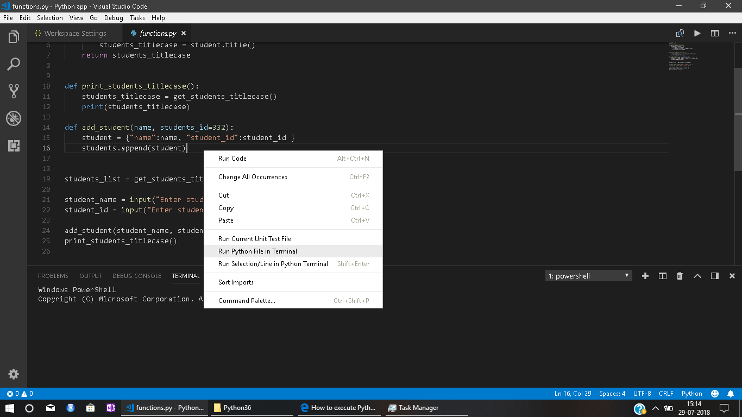Open the Search view in activity bar
The width and height of the screenshot is (742, 417).
(14, 64)
